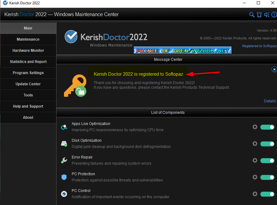Click the Apps Live Optimization title
Viewport: 277px width, 205px height.
point(91,124)
